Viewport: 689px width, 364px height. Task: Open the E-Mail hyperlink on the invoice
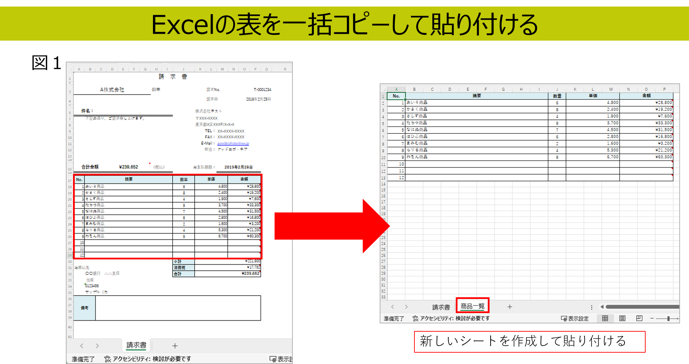(x=233, y=143)
